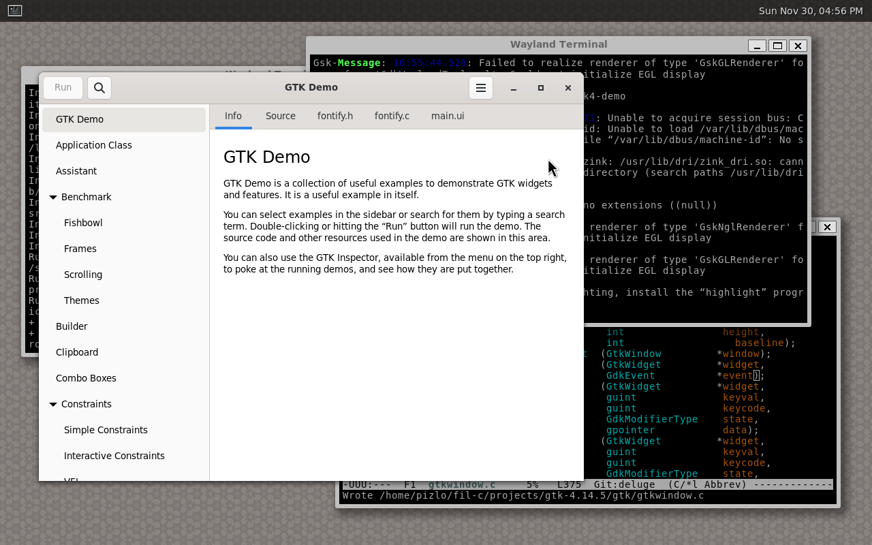
Task: Switch to the fontify.h tab
Action: (x=334, y=116)
